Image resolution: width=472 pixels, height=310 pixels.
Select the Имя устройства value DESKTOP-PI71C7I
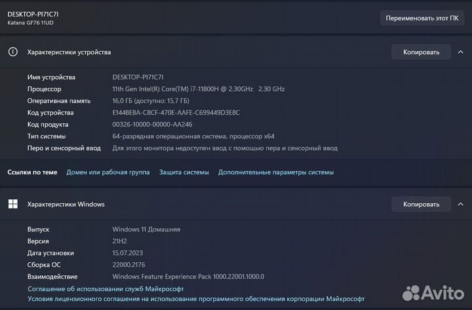(138, 77)
